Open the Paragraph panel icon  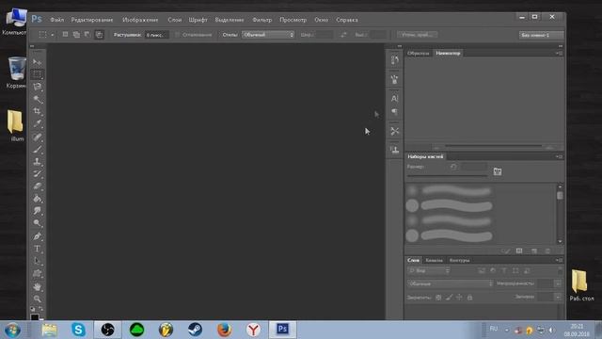[x=394, y=112]
